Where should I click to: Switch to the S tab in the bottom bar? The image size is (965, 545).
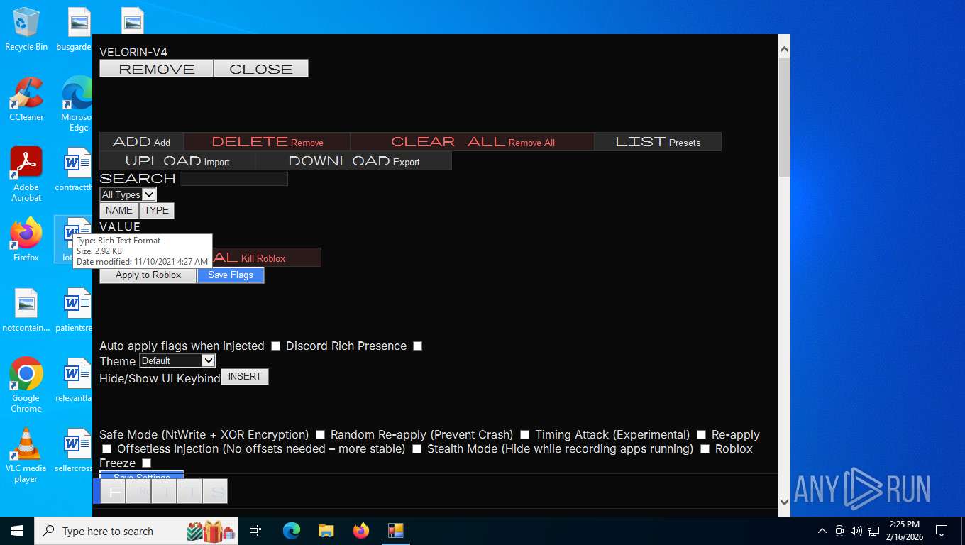[x=215, y=491]
